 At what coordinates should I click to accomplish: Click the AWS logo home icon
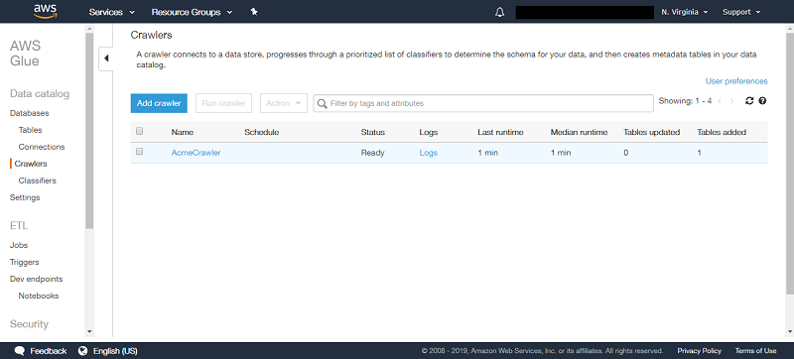(45, 11)
